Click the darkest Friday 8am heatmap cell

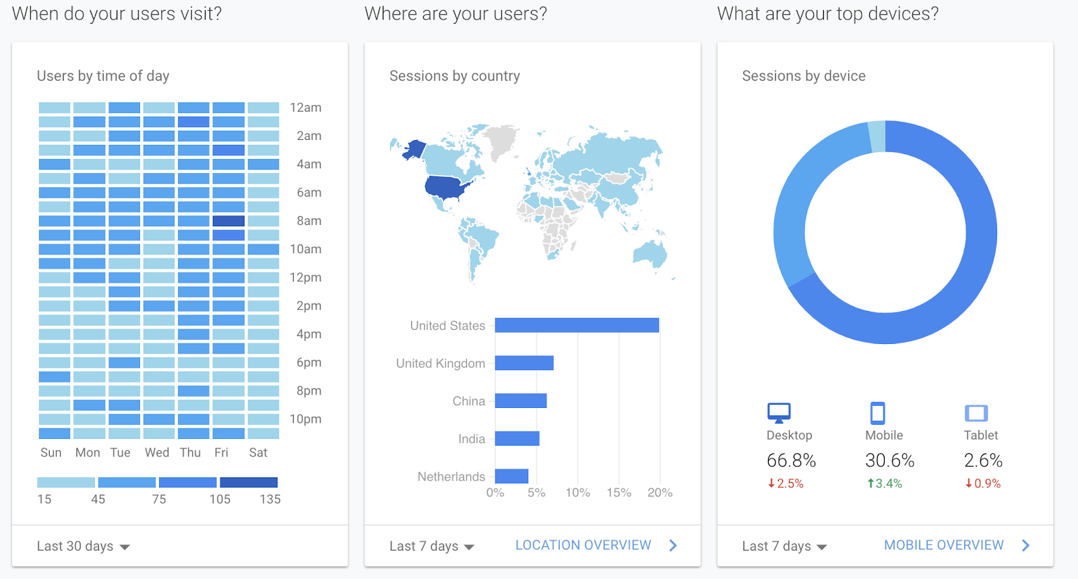tap(228, 221)
